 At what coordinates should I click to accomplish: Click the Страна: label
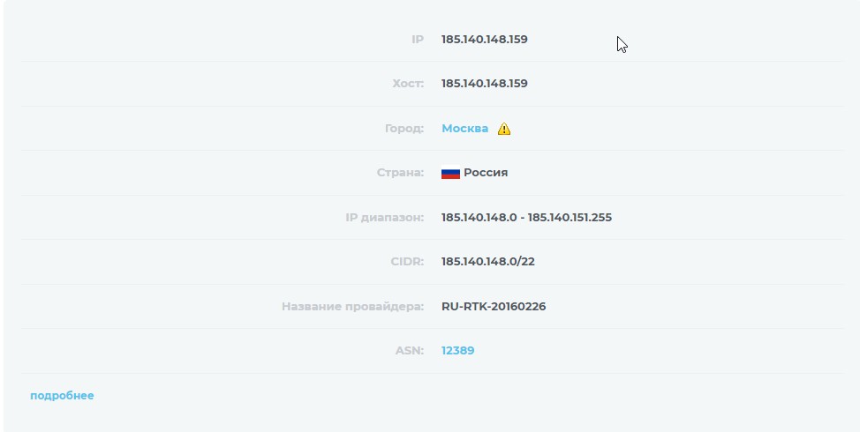400,173
